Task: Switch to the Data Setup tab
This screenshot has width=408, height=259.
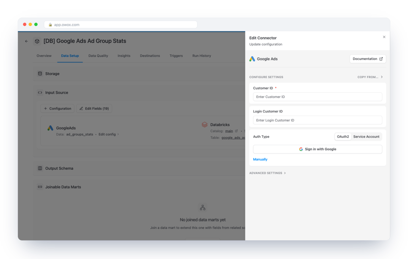Action: tap(70, 56)
